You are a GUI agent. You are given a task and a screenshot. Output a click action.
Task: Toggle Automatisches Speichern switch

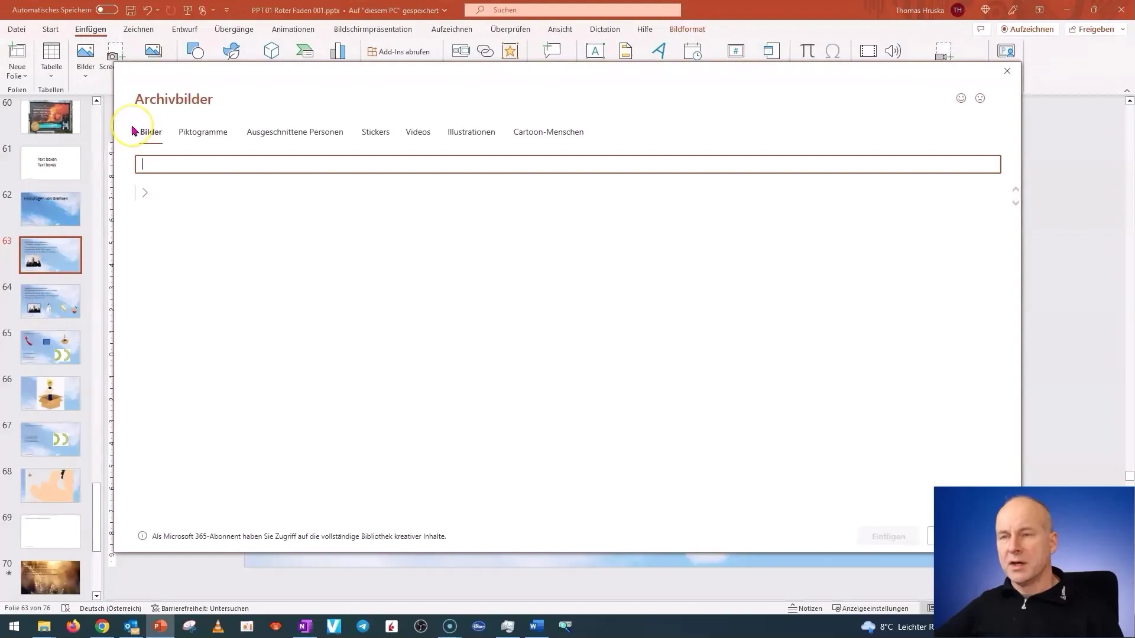[x=107, y=9]
